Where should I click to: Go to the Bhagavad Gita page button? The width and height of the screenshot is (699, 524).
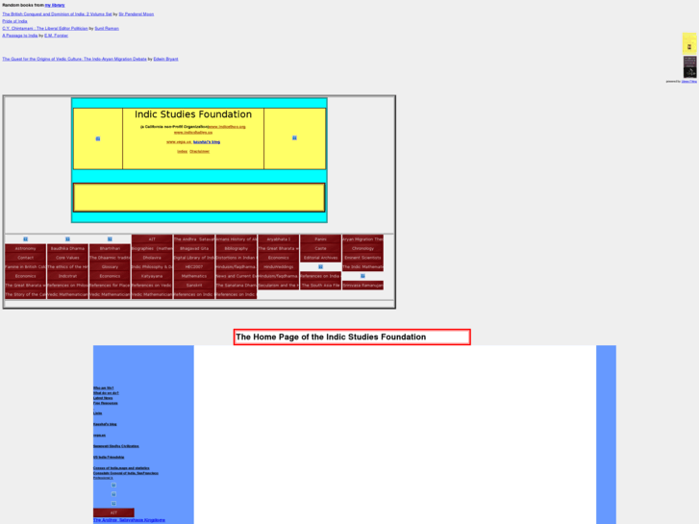[194, 248]
